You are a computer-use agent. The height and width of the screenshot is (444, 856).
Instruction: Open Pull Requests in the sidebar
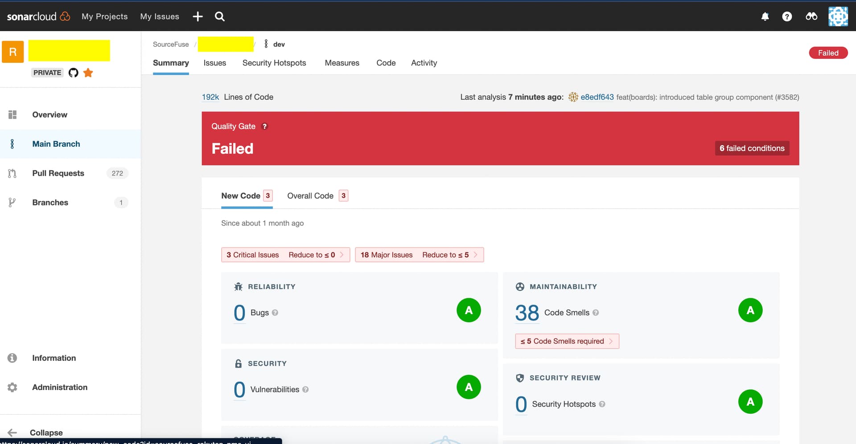click(70, 173)
